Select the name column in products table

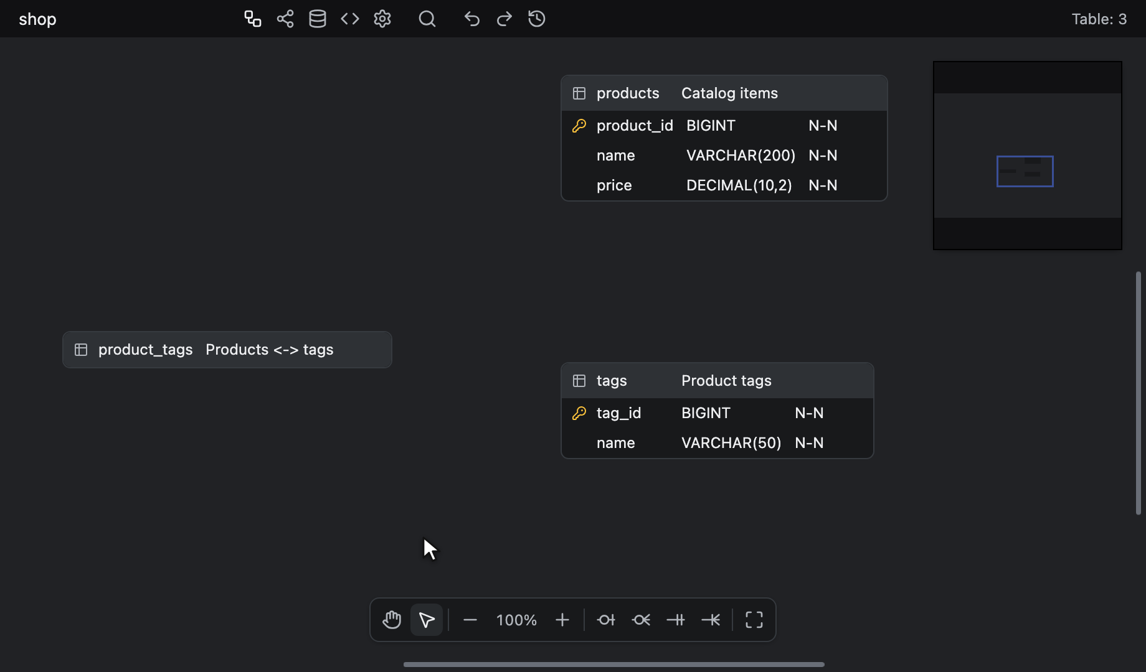[x=616, y=156]
